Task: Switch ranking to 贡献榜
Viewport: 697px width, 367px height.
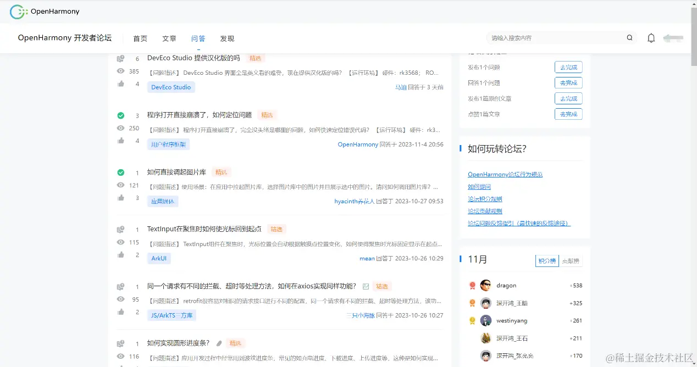Action: click(x=571, y=261)
